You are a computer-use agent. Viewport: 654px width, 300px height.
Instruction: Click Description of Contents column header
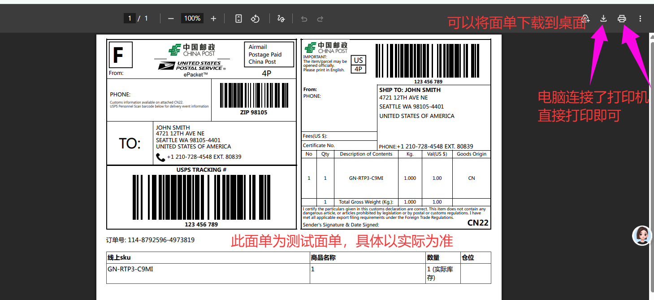366,154
